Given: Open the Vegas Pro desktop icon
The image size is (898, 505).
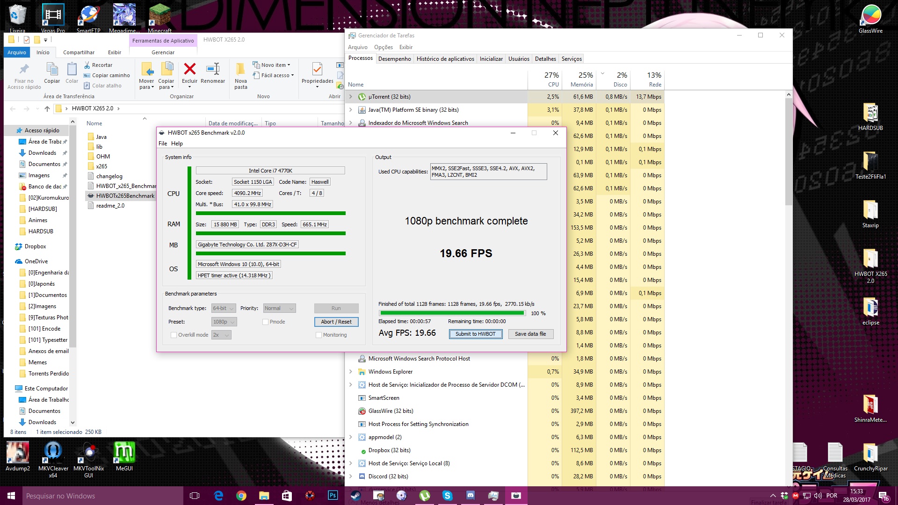Looking at the screenshot, I should click(53, 18).
